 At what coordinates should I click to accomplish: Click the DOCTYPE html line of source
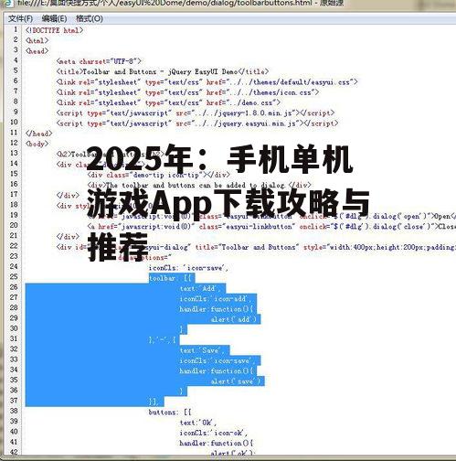click(x=54, y=30)
